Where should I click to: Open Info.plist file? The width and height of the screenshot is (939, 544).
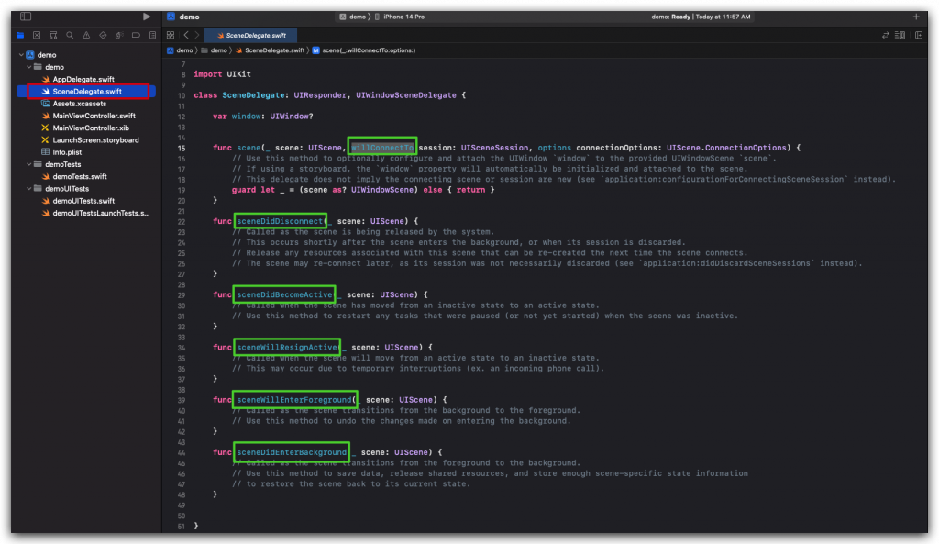pos(67,152)
